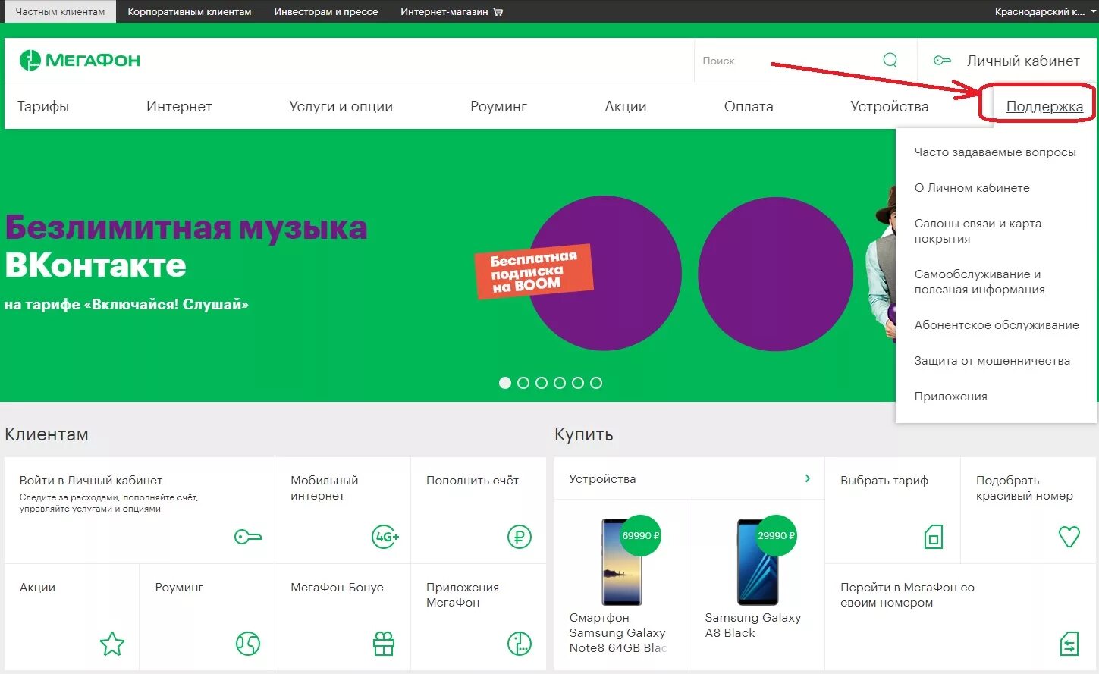The width and height of the screenshot is (1099, 674).
Task: Click the gift icon in МегаФон-Бонус card
Action: click(x=384, y=644)
